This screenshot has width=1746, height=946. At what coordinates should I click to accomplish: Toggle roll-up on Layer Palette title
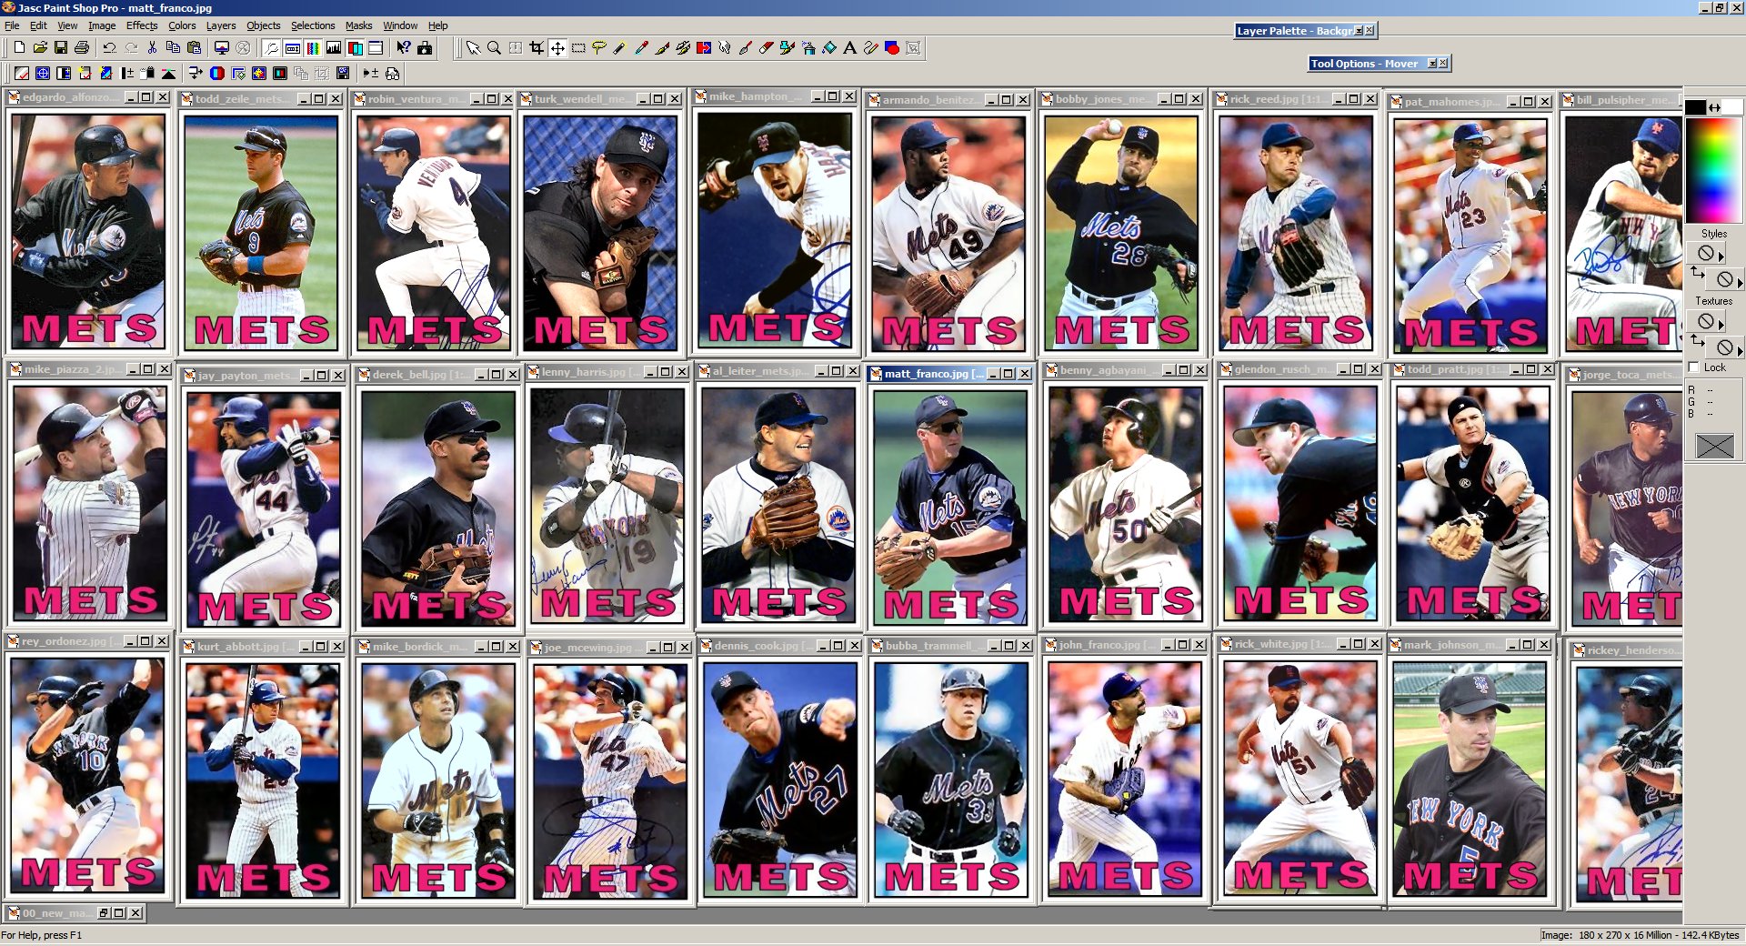1359,30
